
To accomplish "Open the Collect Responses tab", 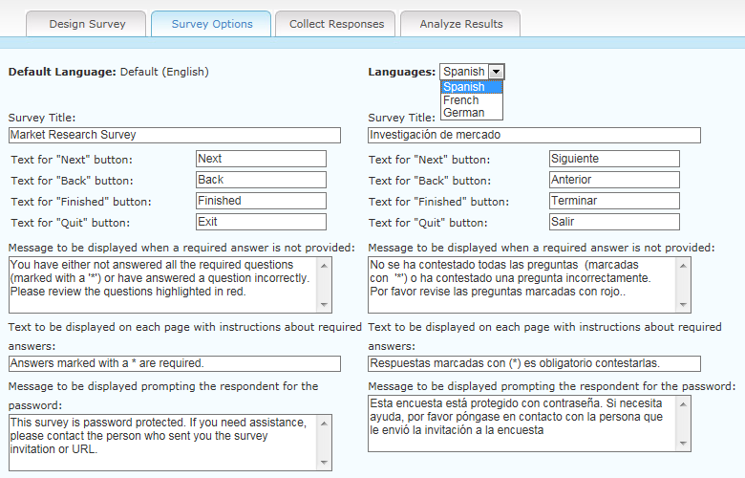I will pyautogui.click(x=336, y=24).
